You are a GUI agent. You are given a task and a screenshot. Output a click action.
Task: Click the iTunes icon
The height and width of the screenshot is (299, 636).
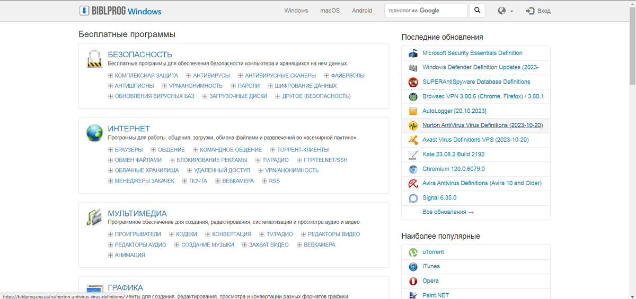pyautogui.click(x=413, y=267)
